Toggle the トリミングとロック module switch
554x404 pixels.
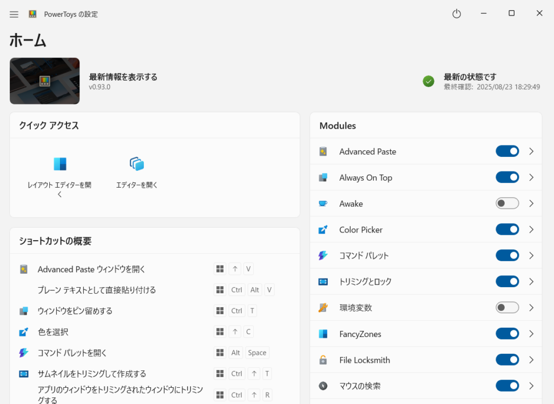pyautogui.click(x=507, y=281)
